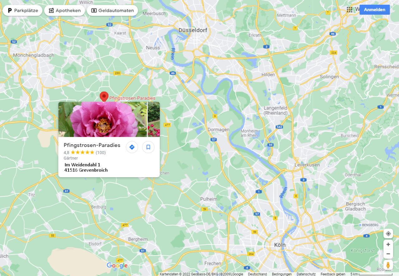Save Pfingstrosen-Paradies using the bookmark icon
The width and height of the screenshot is (399, 276).
[x=148, y=147]
